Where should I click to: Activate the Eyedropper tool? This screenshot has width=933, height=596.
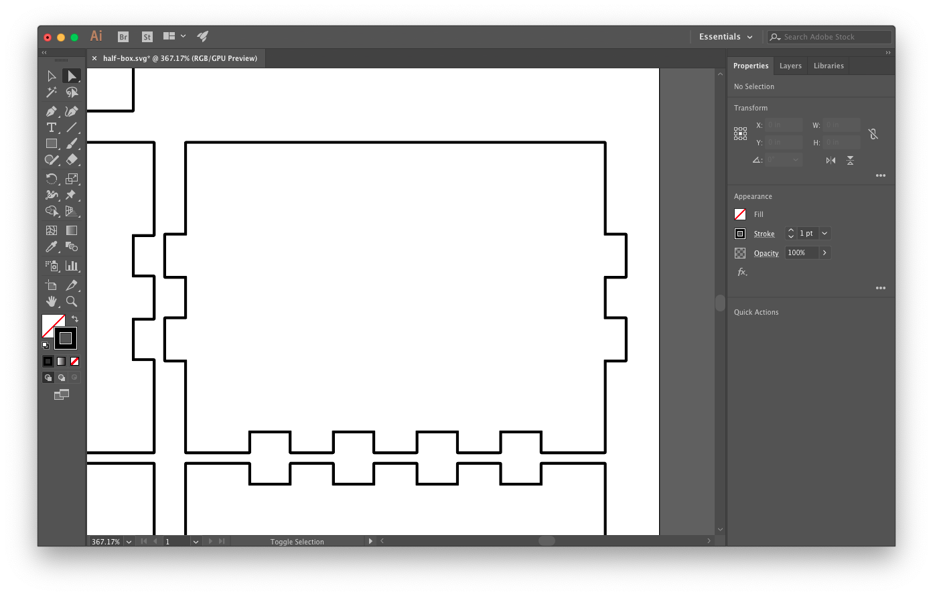click(52, 246)
